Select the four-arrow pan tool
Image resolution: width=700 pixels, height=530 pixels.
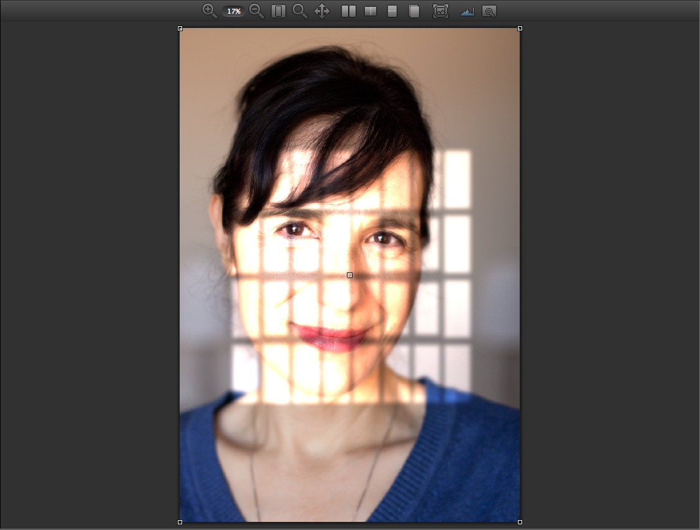322,11
